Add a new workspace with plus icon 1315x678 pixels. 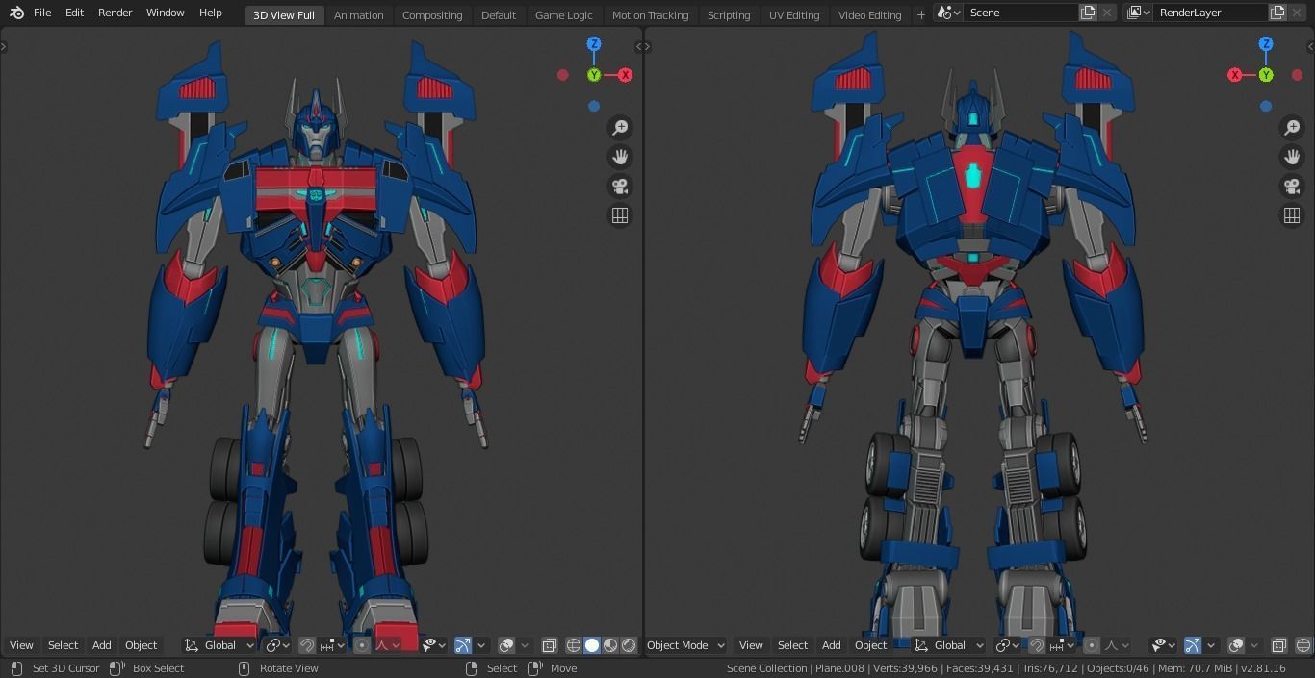point(920,14)
